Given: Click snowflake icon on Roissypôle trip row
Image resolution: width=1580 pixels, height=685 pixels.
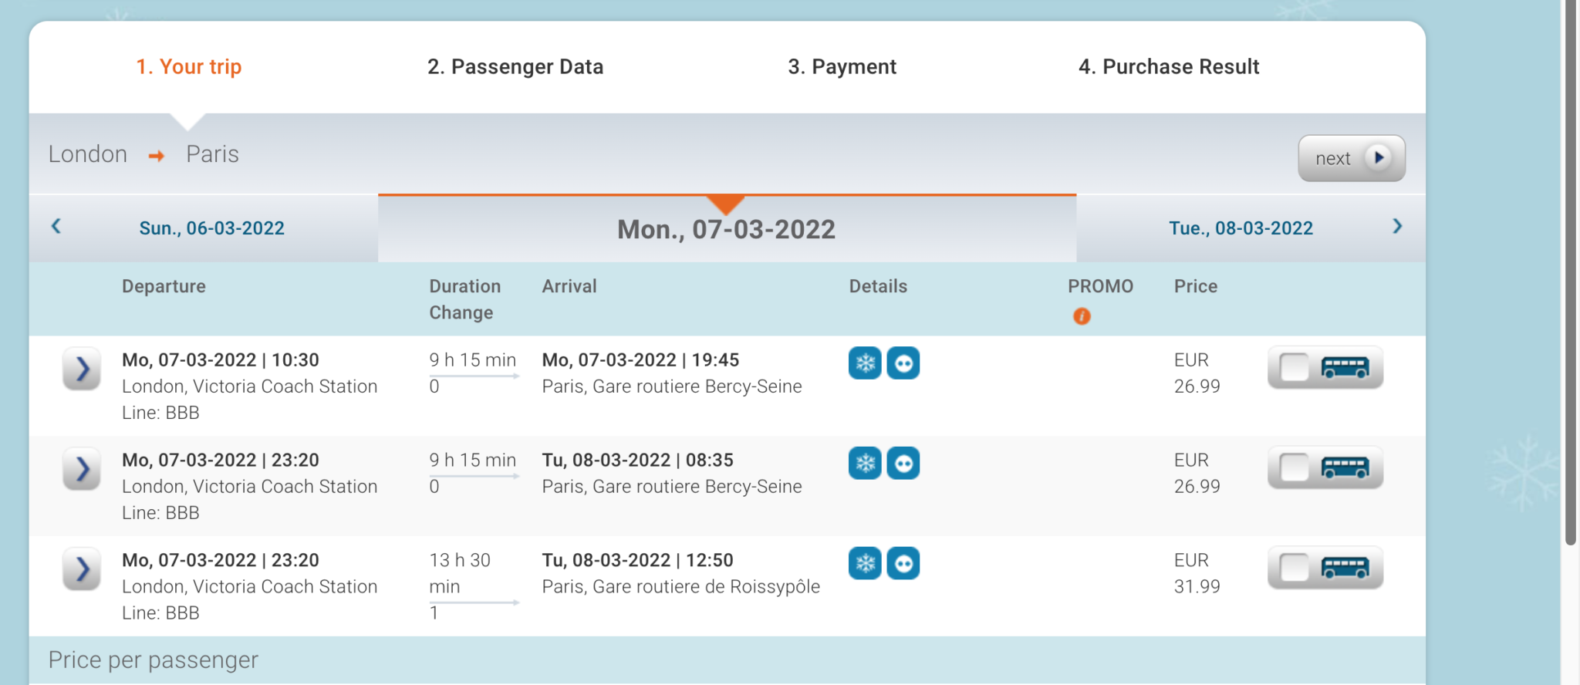Looking at the screenshot, I should pos(865,563).
